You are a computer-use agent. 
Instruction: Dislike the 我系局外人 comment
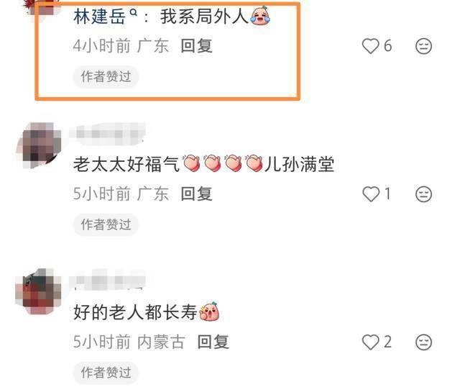(x=423, y=46)
